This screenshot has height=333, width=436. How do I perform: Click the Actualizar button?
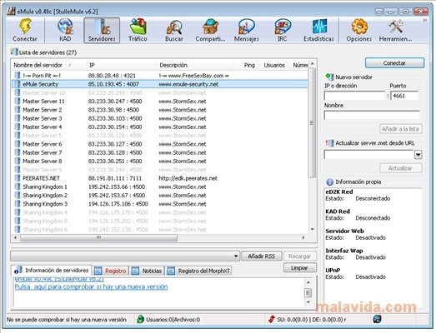400,168
